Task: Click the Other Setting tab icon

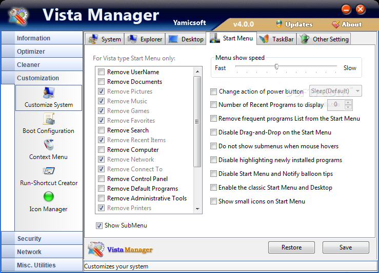Action: tap(304, 39)
